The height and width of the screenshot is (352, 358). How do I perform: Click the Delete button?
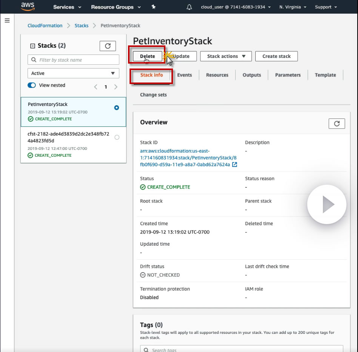(x=147, y=56)
